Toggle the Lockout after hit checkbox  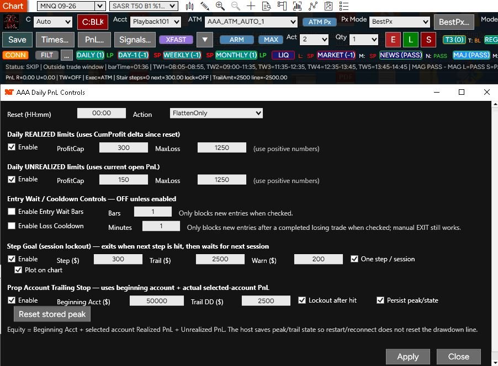pos(301,300)
